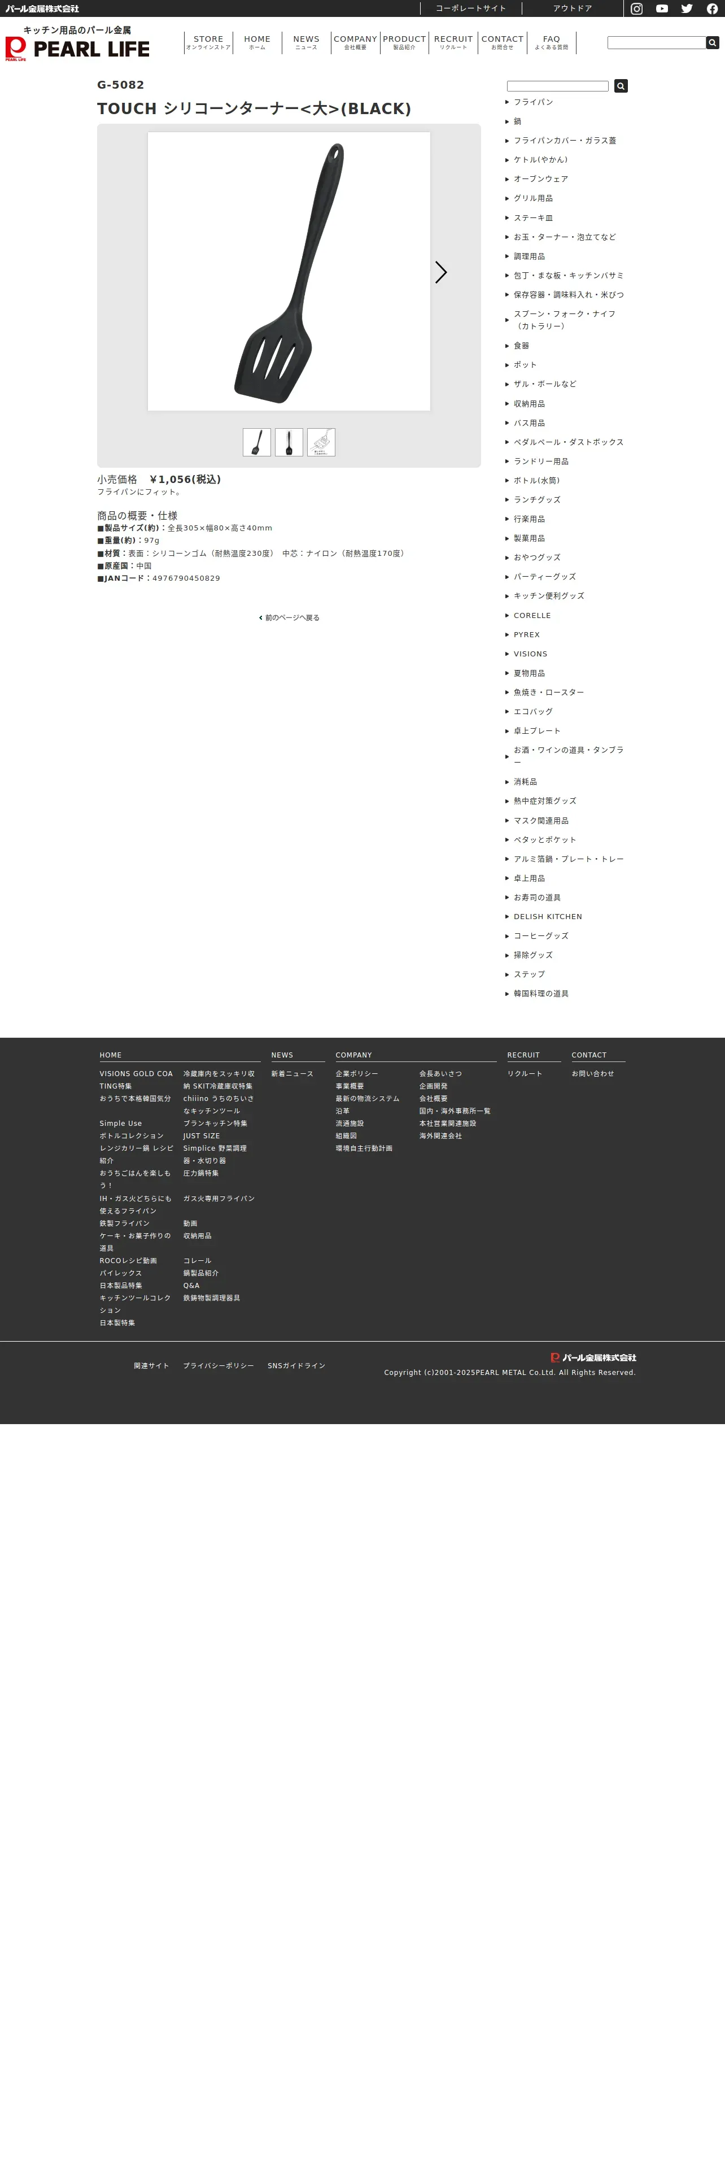Open the バス用品 category
Screen dimensions: 725x2176
[529, 423]
